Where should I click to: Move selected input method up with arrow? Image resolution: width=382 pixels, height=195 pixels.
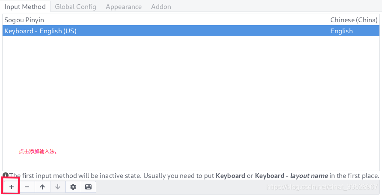[42, 187]
